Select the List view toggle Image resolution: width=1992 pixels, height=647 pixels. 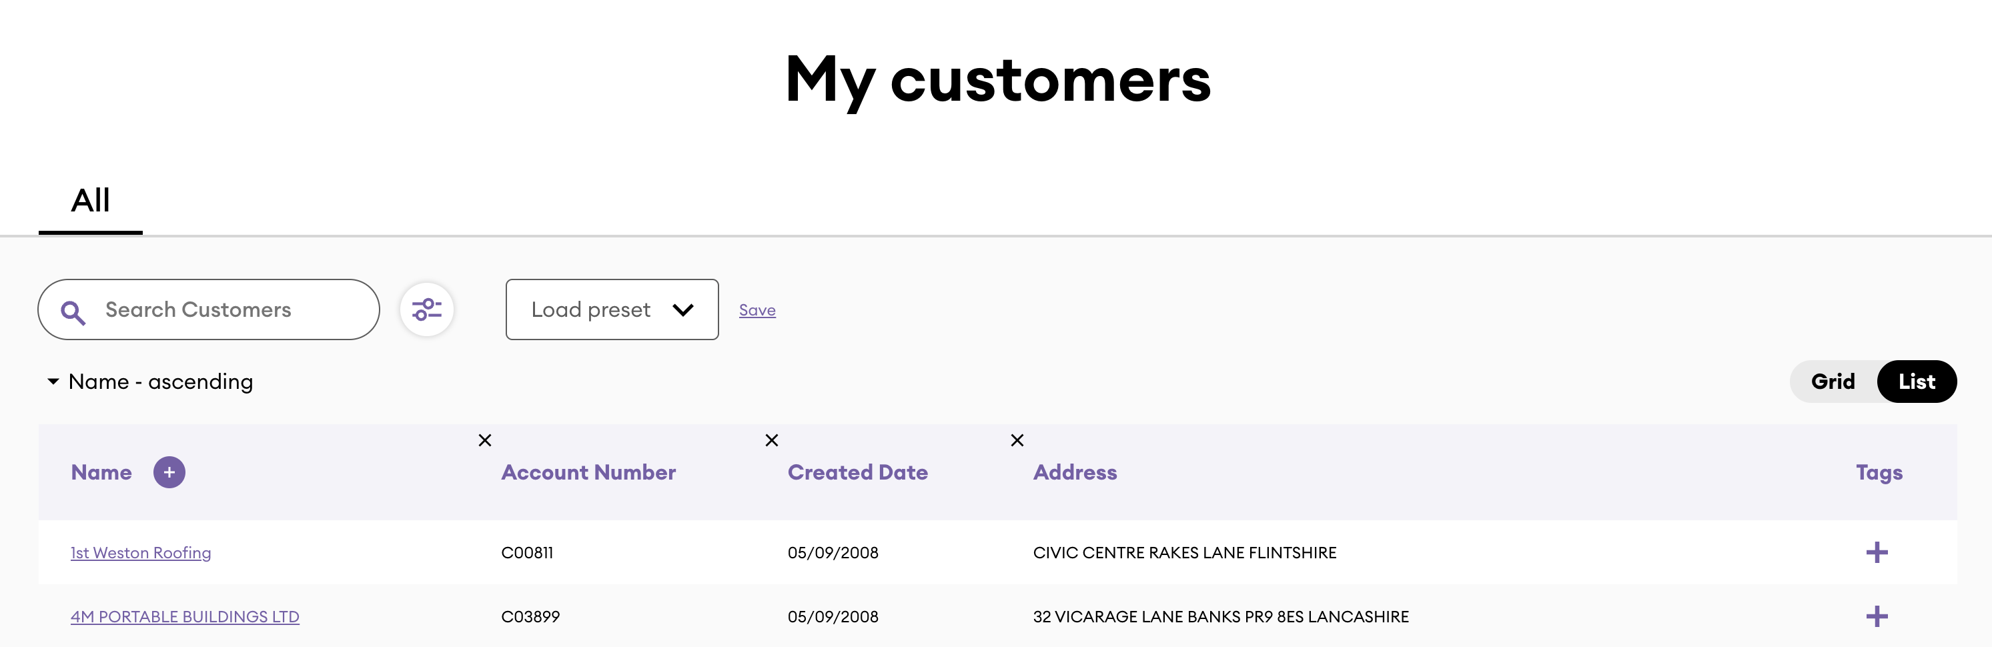(1916, 382)
